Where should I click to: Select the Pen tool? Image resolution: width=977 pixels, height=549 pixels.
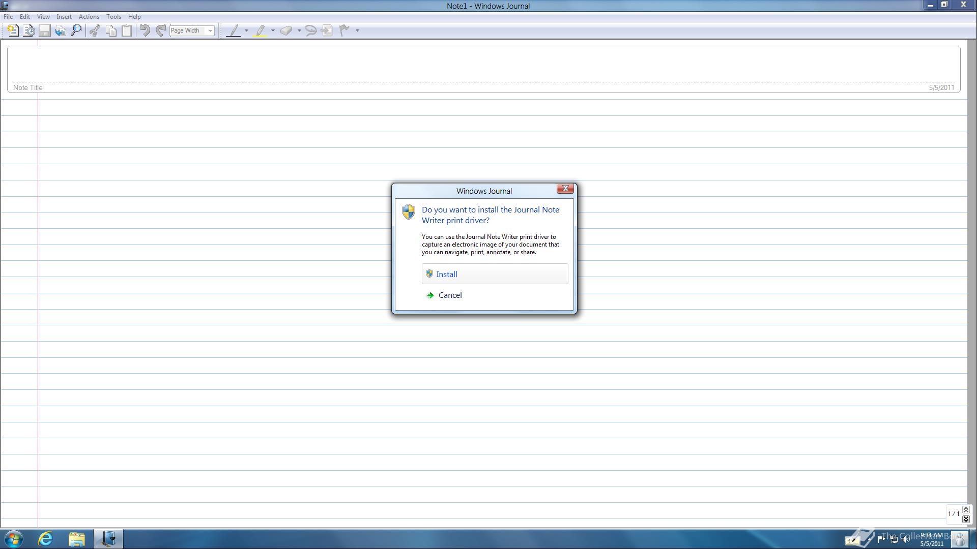click(x=234, y=30)
